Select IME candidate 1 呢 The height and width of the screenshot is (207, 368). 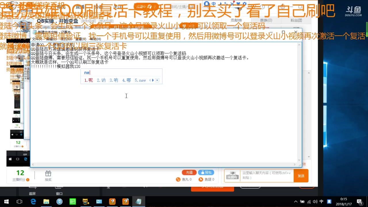(x=89, y=80)
